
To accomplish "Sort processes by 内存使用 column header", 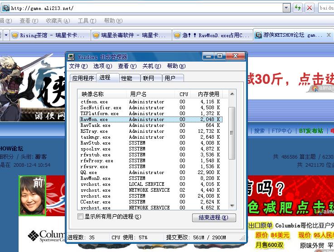I will (207, 94).
